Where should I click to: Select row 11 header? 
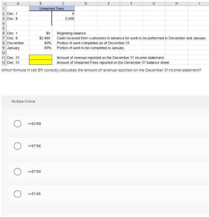click(4, 58)
